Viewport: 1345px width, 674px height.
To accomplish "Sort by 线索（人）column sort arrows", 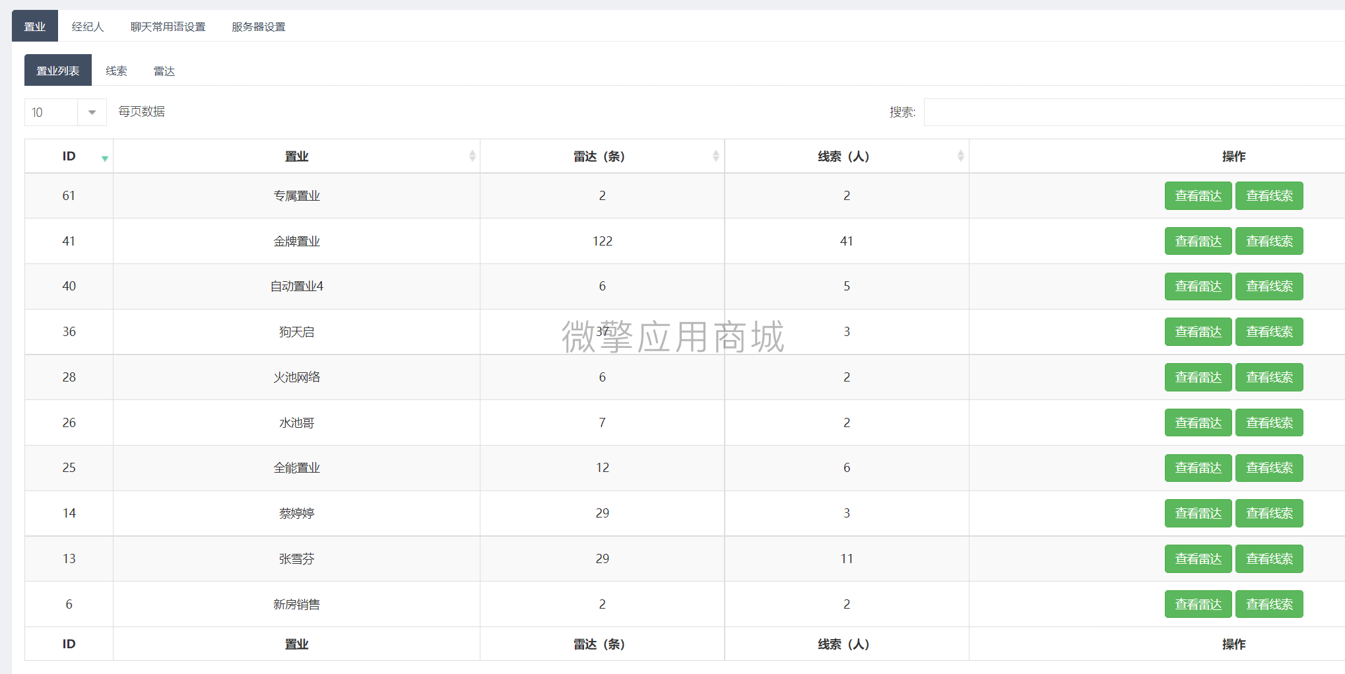I will [x=960, y=156].
